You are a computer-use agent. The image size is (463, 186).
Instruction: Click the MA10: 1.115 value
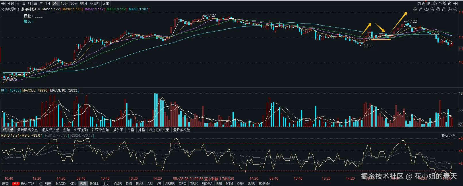(72, 9)
